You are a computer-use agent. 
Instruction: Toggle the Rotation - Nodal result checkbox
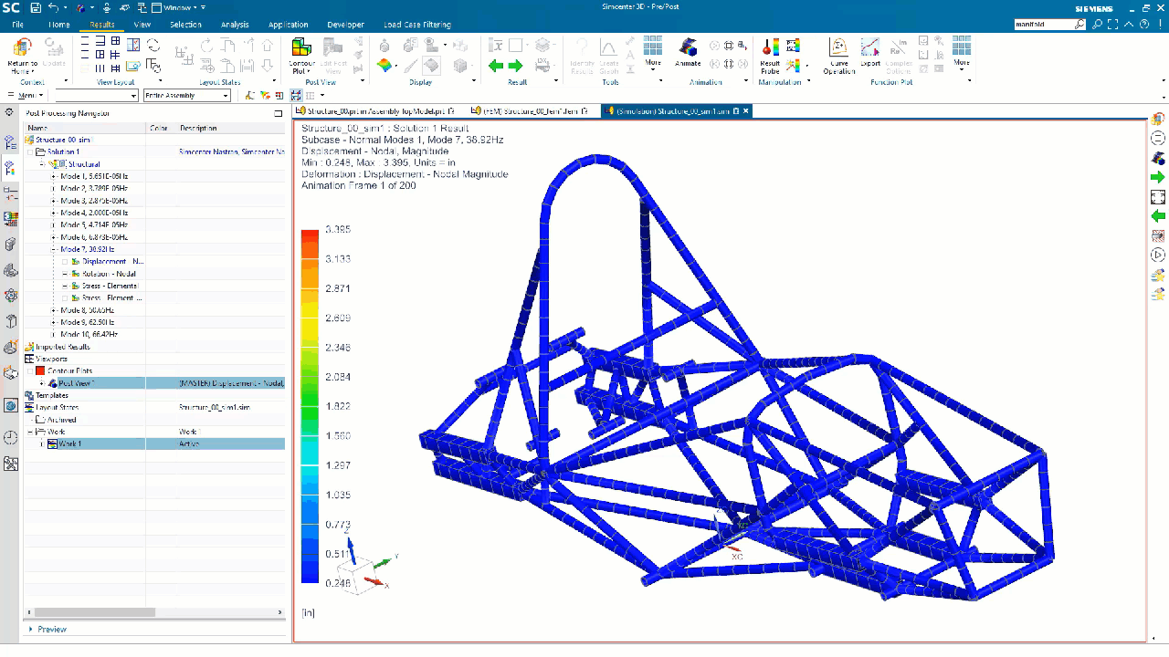click(66, 274)
